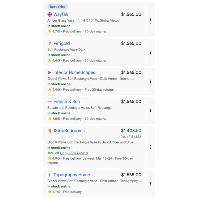
Task: Open the three-dot menu for Perigold
Action: point(150,52)
